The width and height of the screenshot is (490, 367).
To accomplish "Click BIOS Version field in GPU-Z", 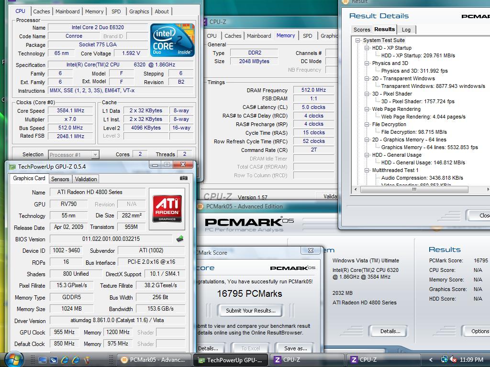I will [111, 239].
